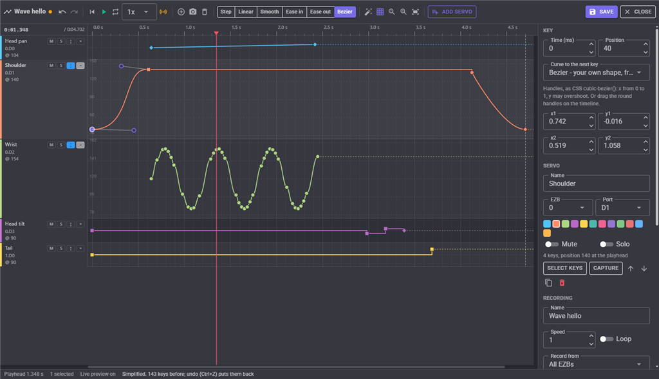Zoom out the timeline

(x=392, y=12)
